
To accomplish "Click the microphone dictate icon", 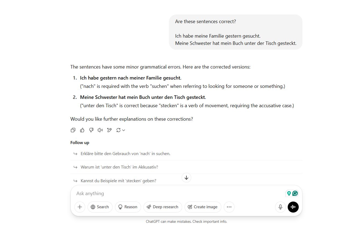I will pos(280,207).
